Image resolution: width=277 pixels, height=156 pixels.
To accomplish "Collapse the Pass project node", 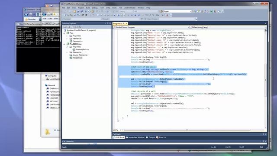I will click(64, 33).
